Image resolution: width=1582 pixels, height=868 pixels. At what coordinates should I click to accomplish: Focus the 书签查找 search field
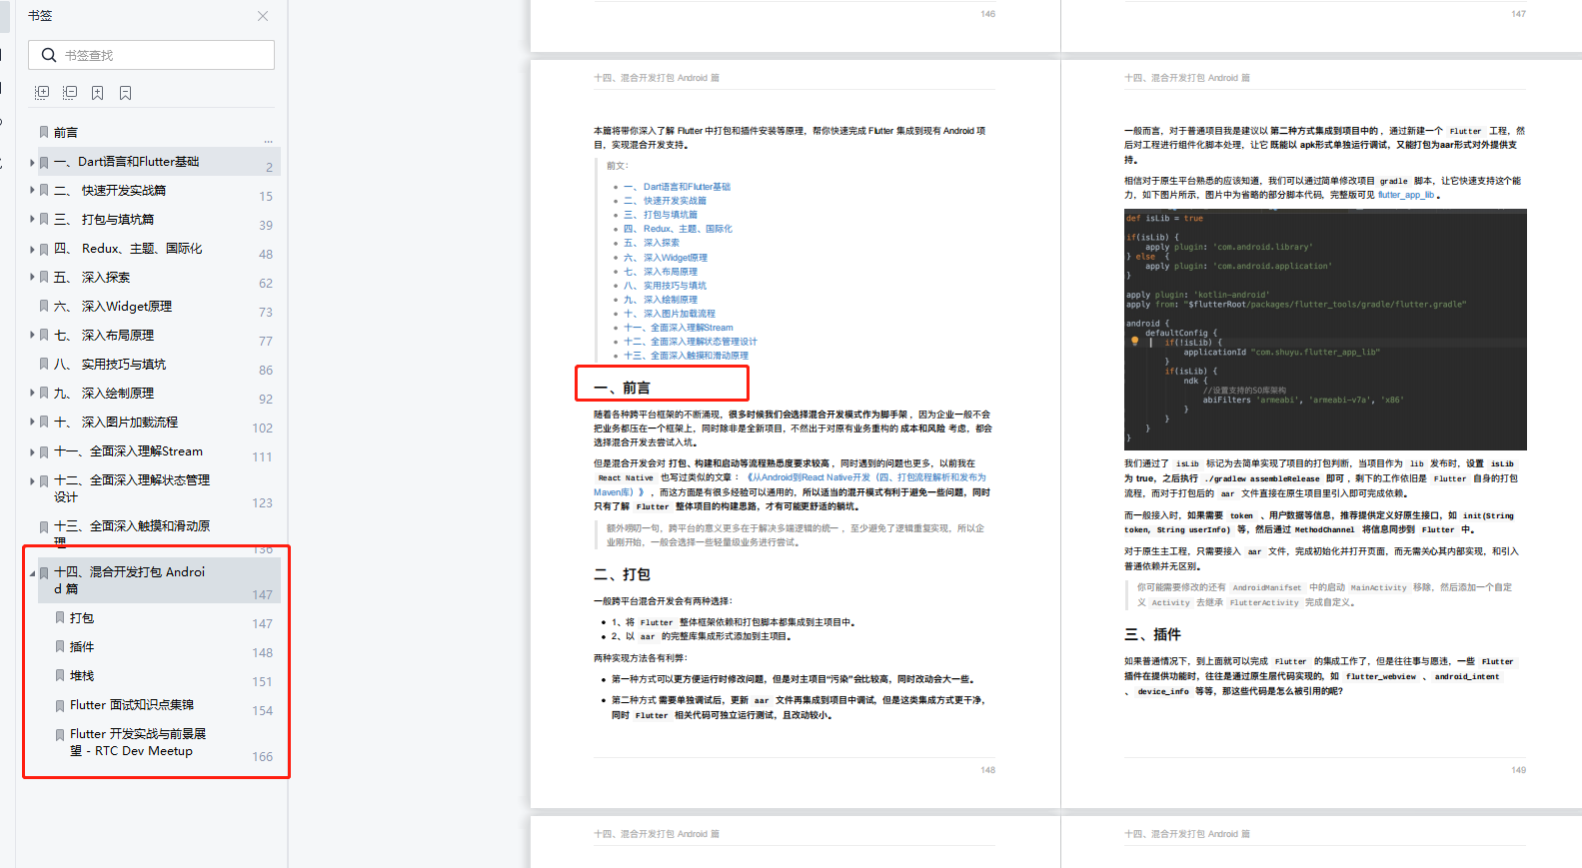coord(151,55)
